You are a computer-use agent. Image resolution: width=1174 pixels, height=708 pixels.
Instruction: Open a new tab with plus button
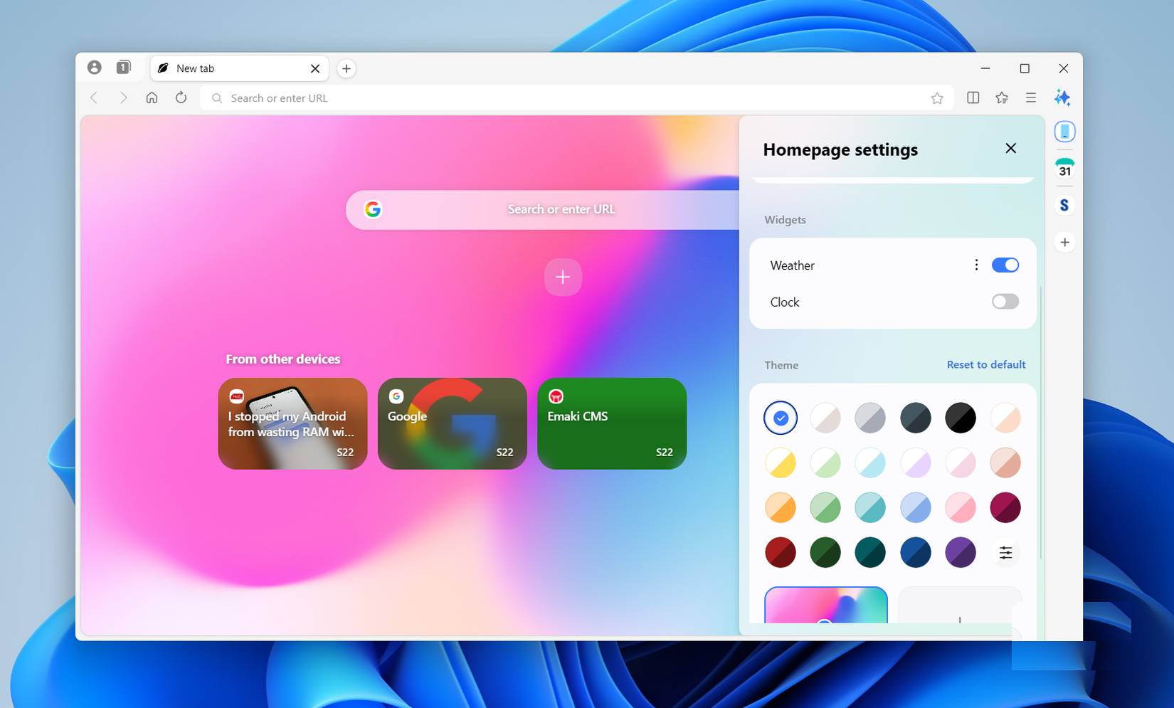tap(347, 68)
